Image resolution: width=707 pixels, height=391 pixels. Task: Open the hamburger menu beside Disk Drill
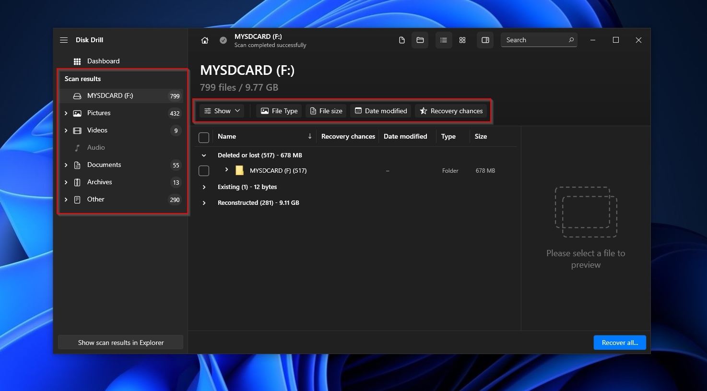click(64, 40)
